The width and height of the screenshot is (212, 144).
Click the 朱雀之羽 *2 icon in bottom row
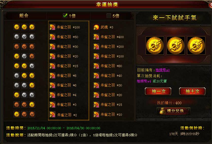pos(52,114)
